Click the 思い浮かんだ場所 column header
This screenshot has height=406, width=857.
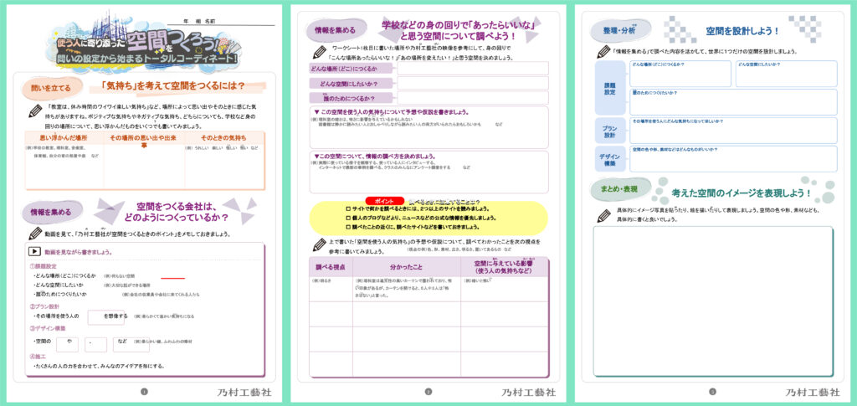tap(64, 138)
